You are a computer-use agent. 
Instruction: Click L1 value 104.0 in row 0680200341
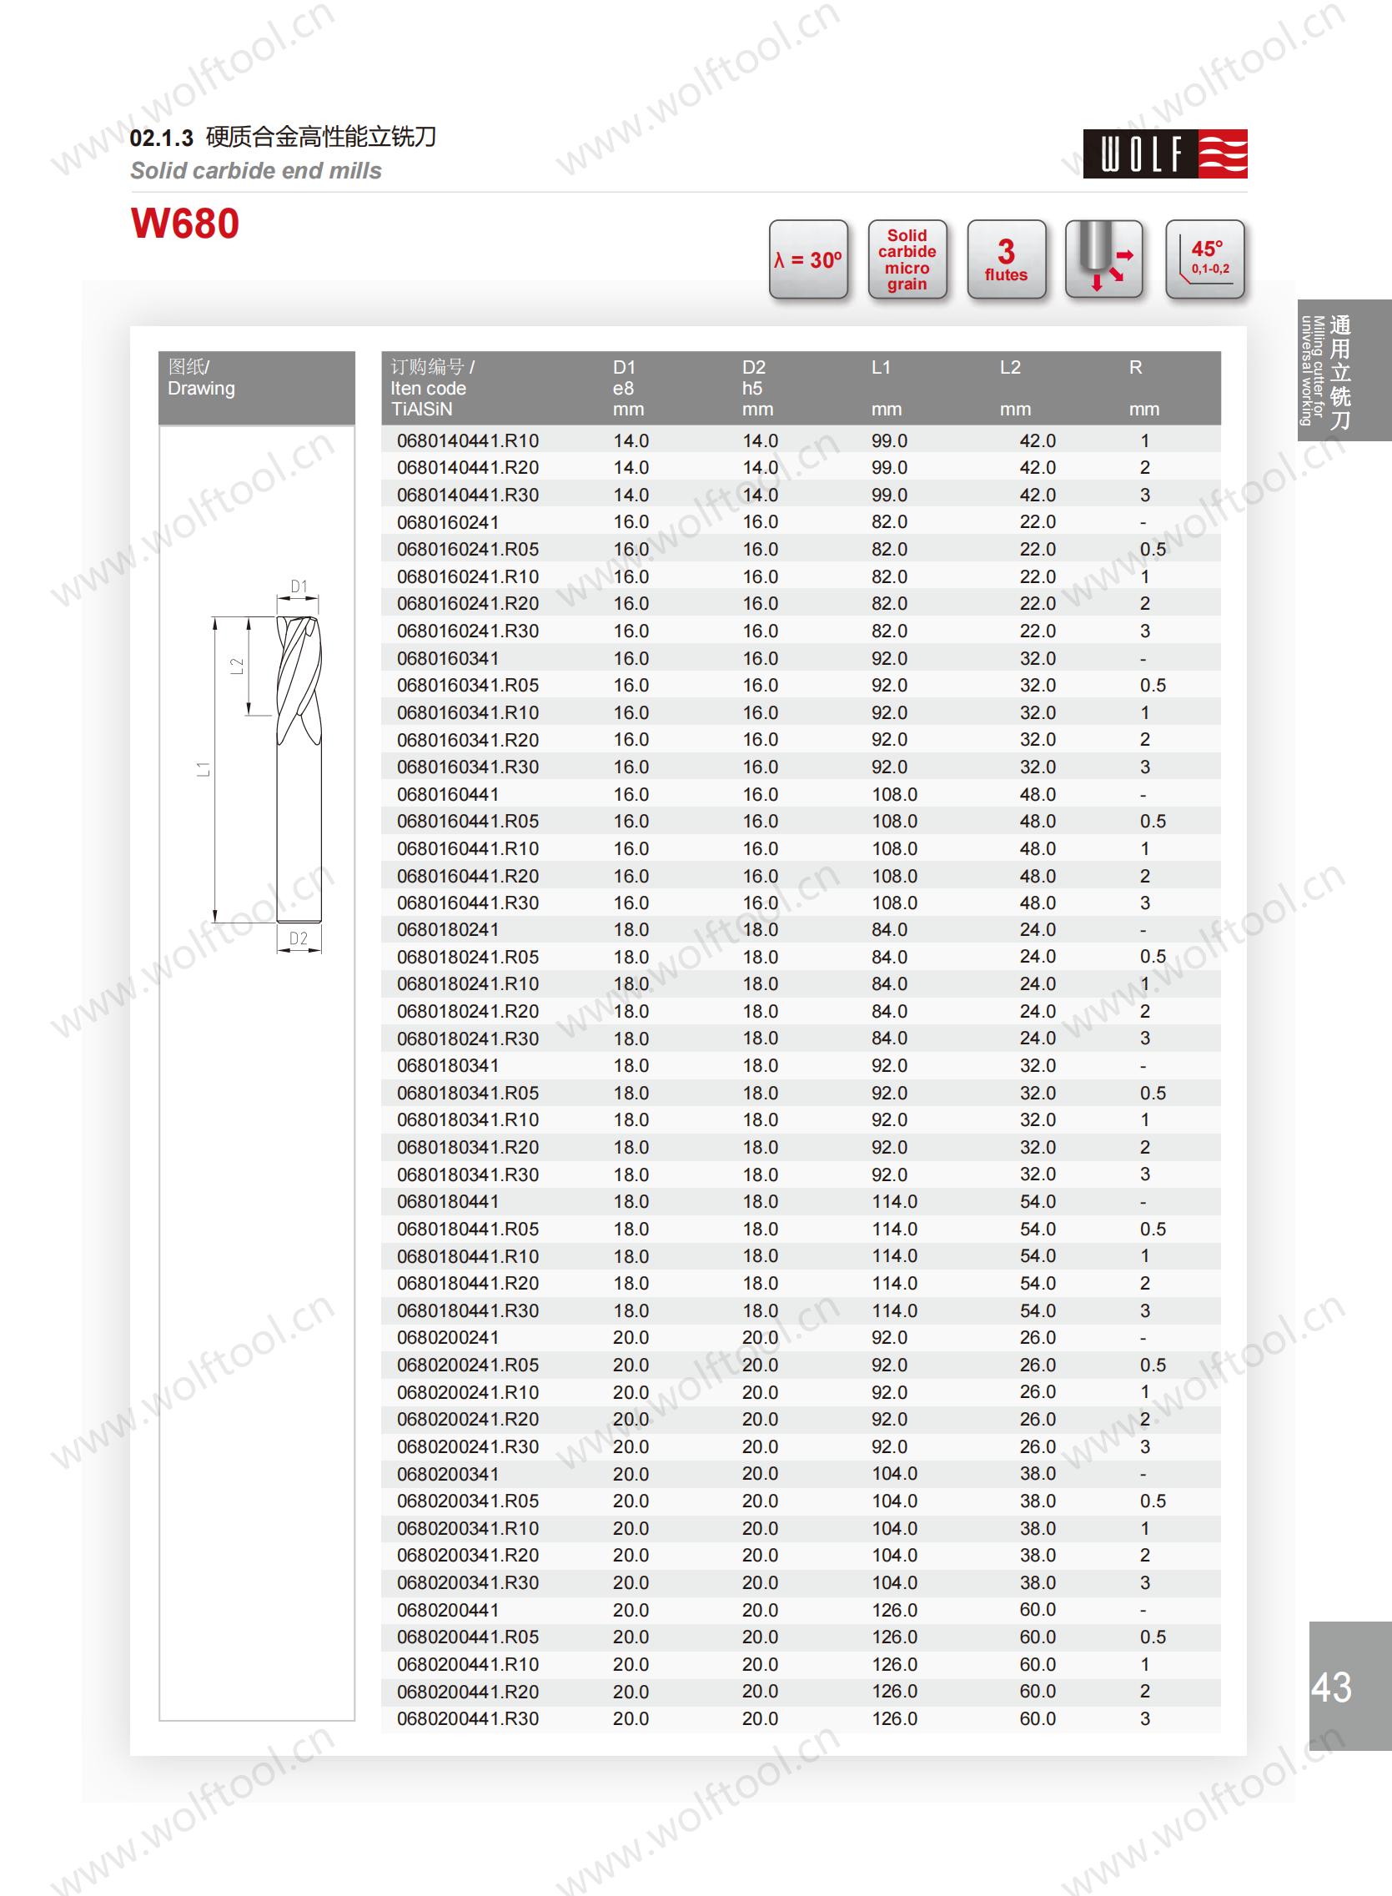pos(894,1474)
